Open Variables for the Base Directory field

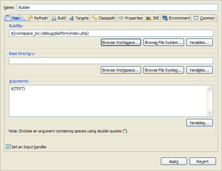tap(199, 70)
